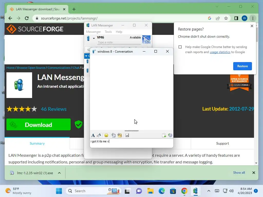This screenshot has width=263, height=197.
Task: Check the 'Help make Google Chrome better' checkbox
Action: [180, 47]
